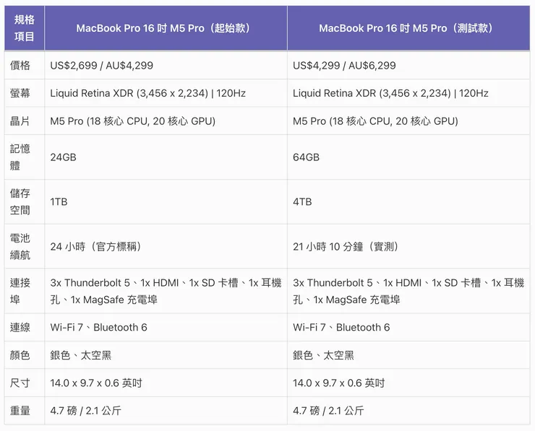Click the 晶片 row label
The height and width of the screenshot is (431, 535).
[21, 121]
